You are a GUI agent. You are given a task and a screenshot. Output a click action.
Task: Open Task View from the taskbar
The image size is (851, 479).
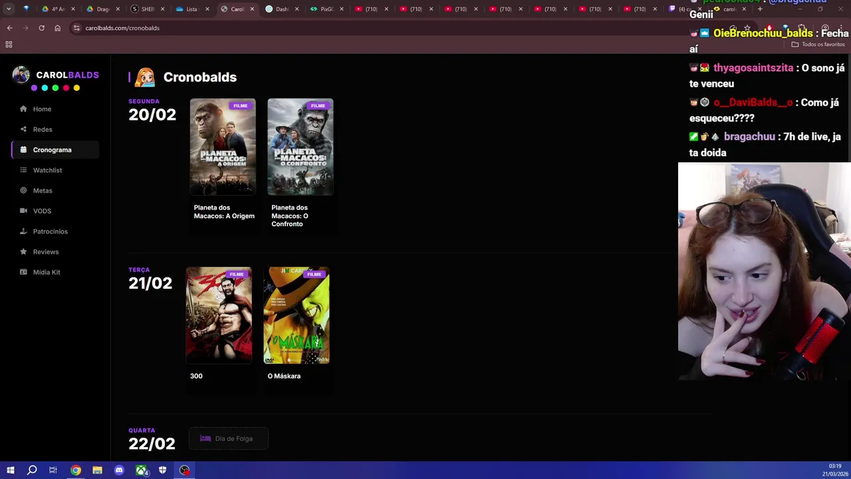[x=53, y=470]
